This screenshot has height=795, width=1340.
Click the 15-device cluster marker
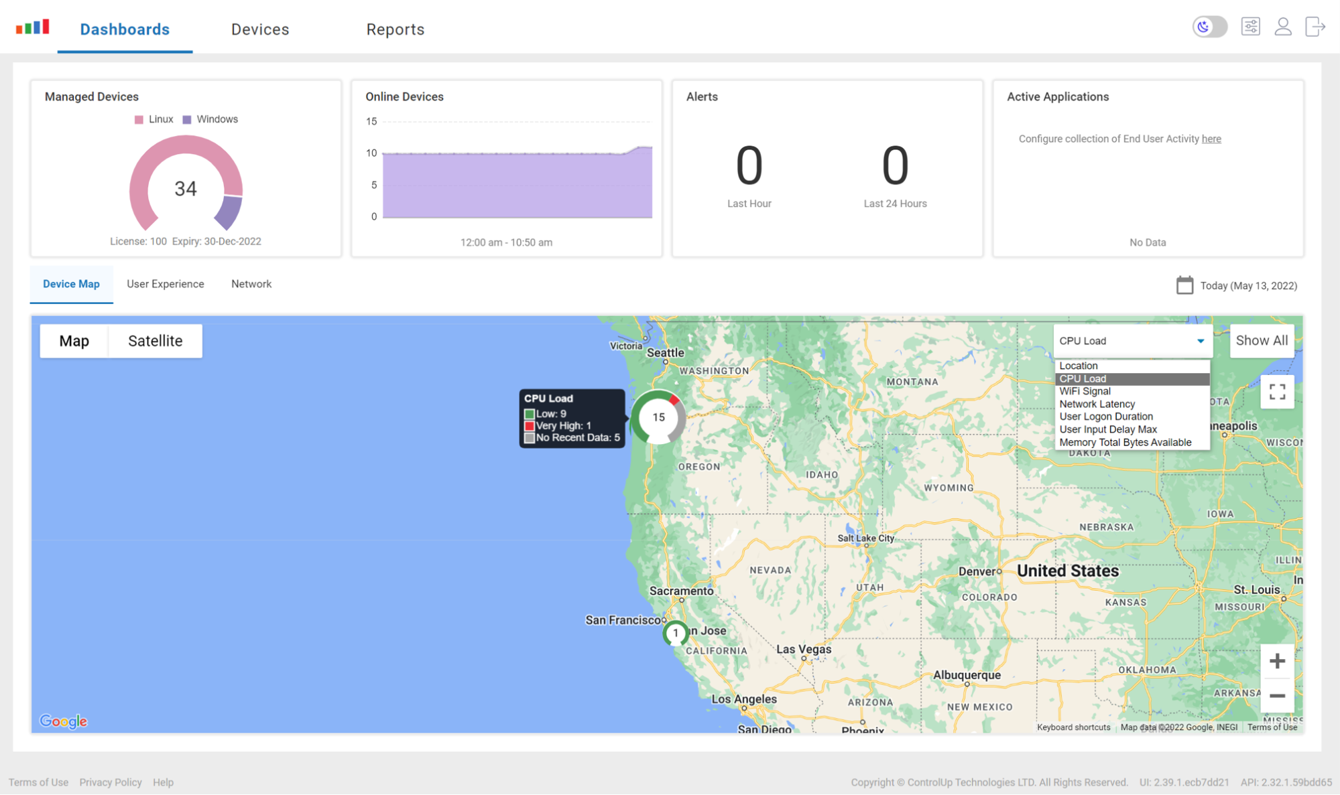coord(658,417)
